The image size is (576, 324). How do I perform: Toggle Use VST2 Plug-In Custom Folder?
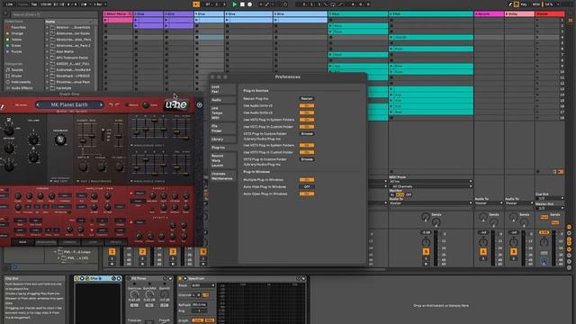[306, 127]
